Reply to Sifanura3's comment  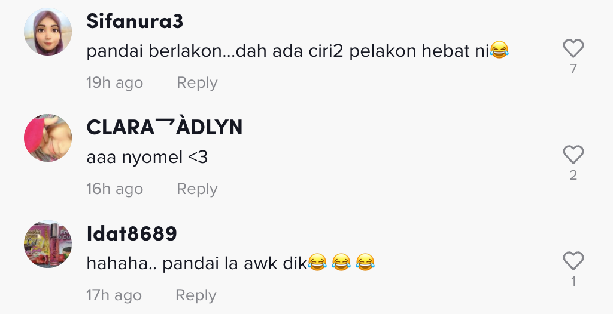197,83
